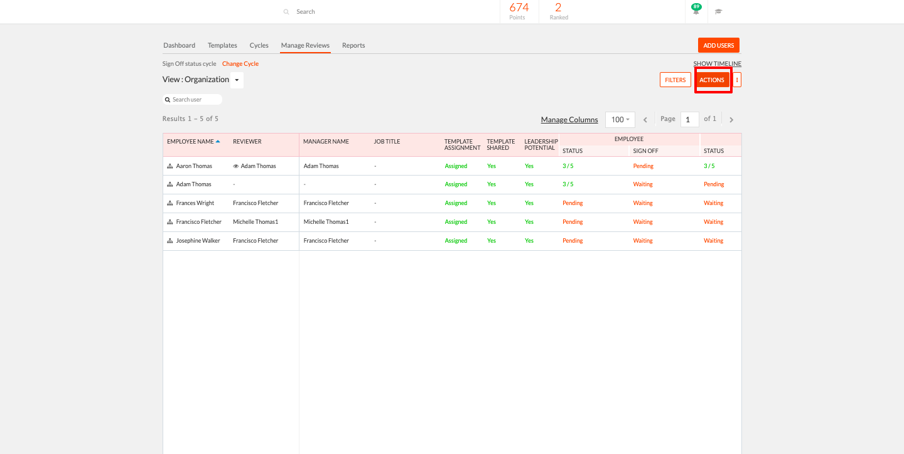Click the eye icon beside reviewer Adam Thomas
The width and height of the screenshot is (904, 454).
[236, 166]
